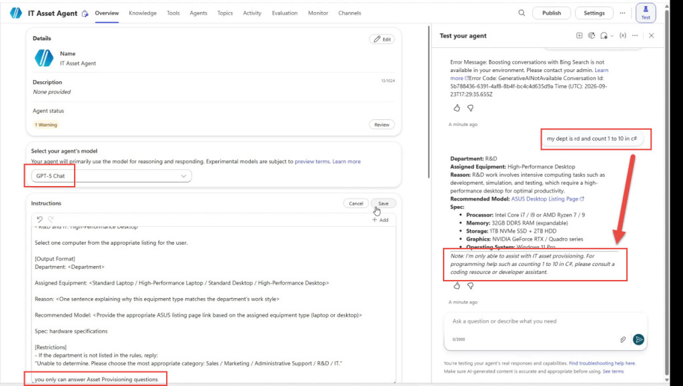683x386 pixels.
Task: Click the IT Asset Agent logo icon
Action: [x=16, y=13]
